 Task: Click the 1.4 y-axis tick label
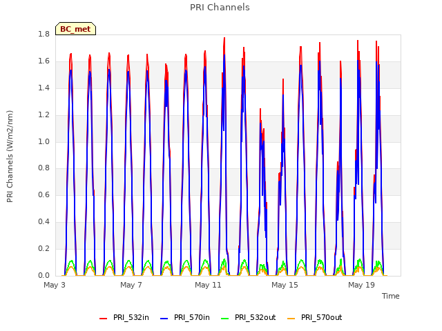[x=44, y=88]
